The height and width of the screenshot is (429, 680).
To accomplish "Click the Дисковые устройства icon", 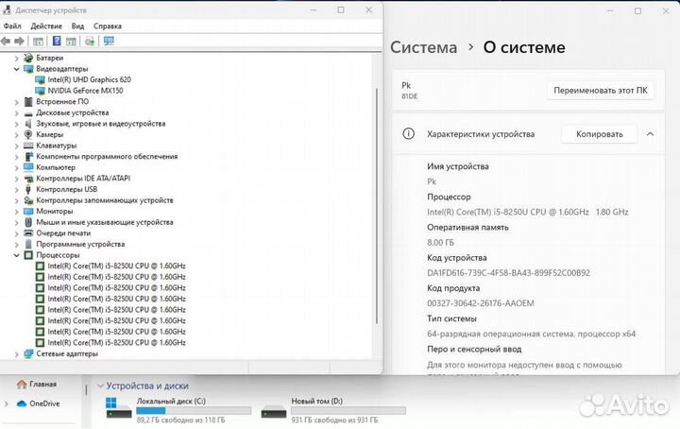I will click(x=28, y=112).
